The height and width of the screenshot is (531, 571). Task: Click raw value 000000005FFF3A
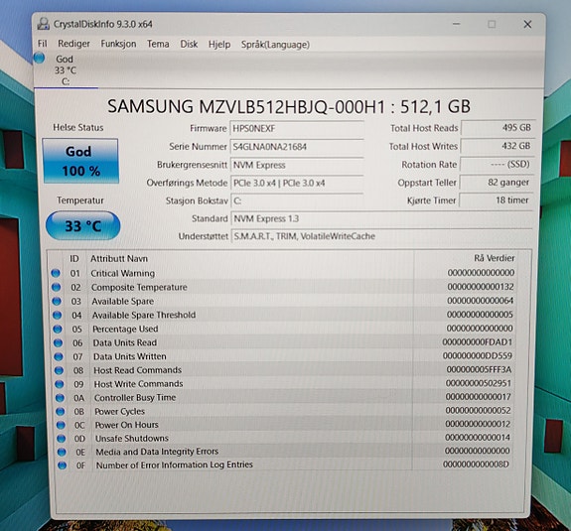[479, 369]
